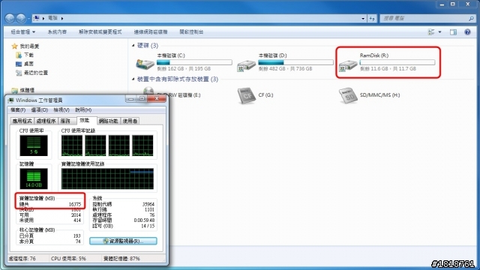Image resolution: width=480 pixels, height=270 pixels.
Task: Switch to the 網路功能 tab
Action: 109,121
